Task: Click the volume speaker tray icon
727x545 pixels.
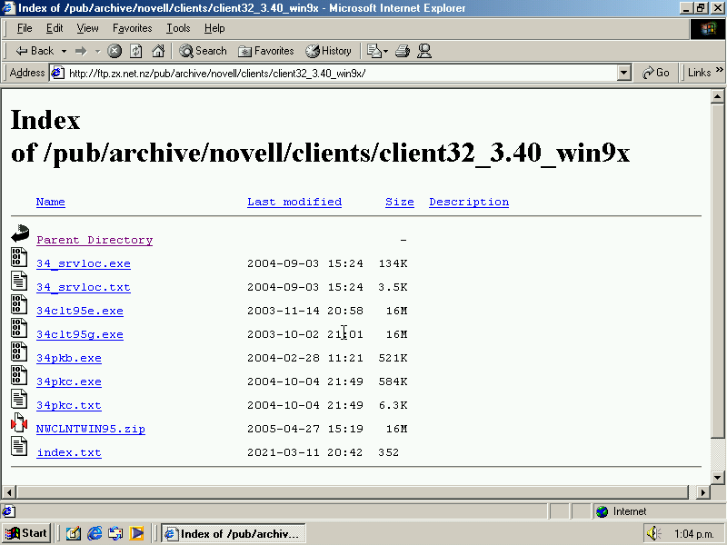Action: coord(653,534)
